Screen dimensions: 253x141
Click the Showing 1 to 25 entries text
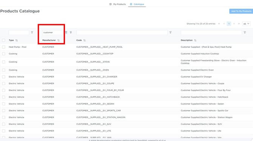coord(201,24)
